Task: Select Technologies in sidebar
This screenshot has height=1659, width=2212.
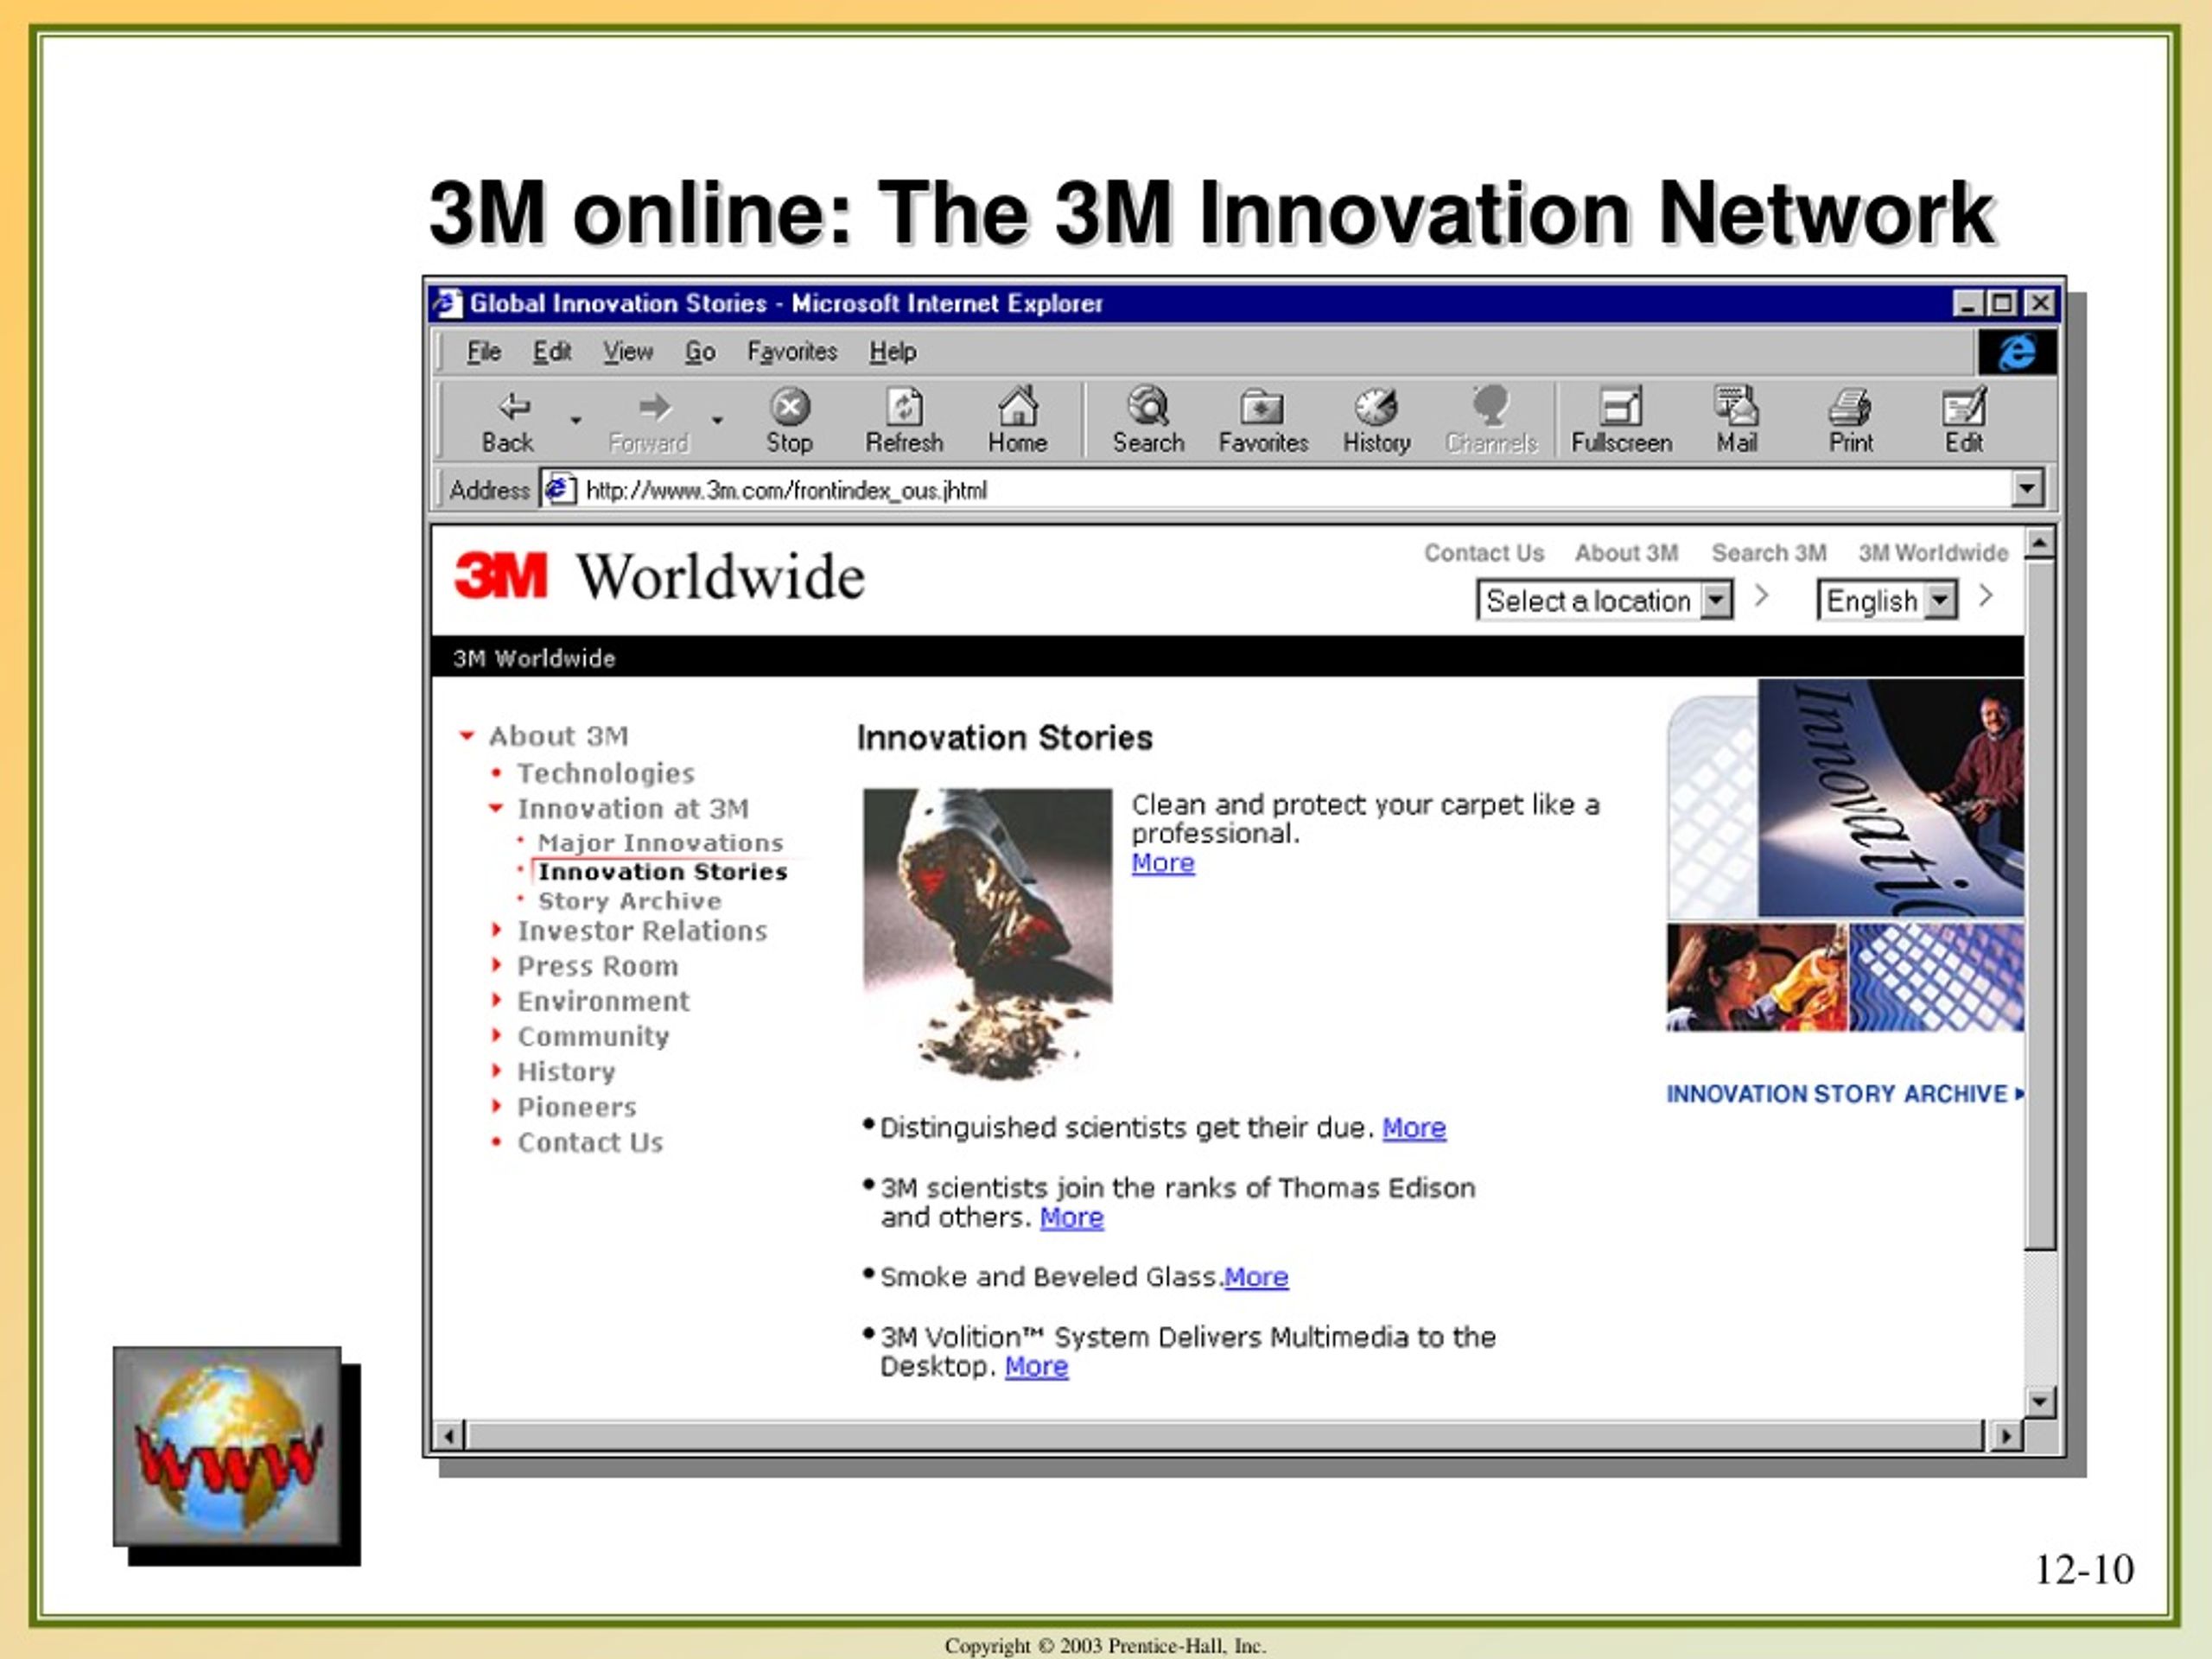Action: 605,773
